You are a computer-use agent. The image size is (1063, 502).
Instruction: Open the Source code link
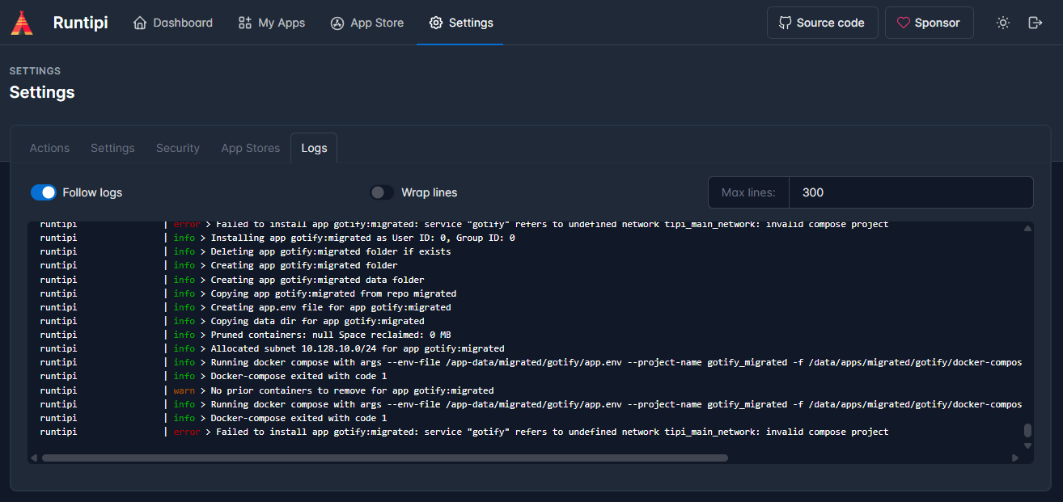click(x=822, y=23)
